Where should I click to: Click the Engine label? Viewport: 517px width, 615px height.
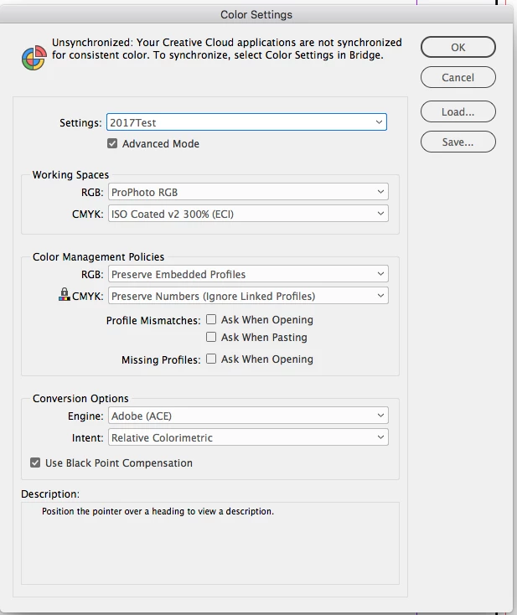pos(85,416)
